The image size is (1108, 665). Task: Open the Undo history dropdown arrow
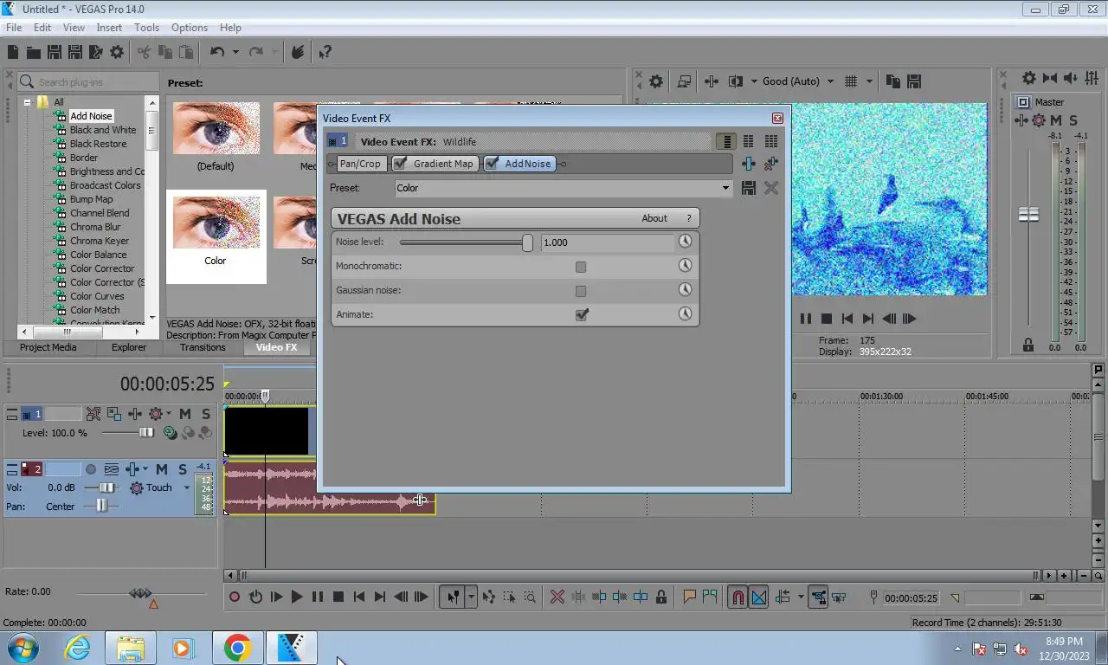[x=235, y=53]
